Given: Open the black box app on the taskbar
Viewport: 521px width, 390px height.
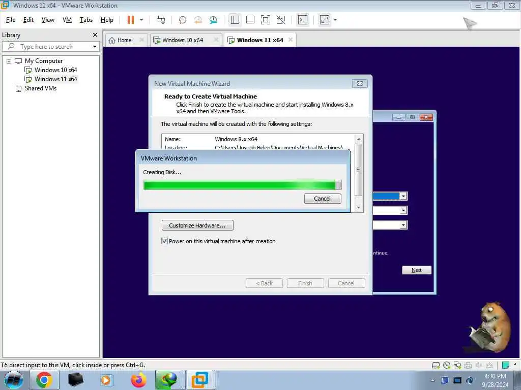Looking at the screenshot, I should [x=75, y=380].
